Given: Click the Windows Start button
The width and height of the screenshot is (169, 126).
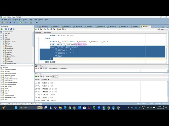Looking at the screenshot, I should [x=16, y=108].
